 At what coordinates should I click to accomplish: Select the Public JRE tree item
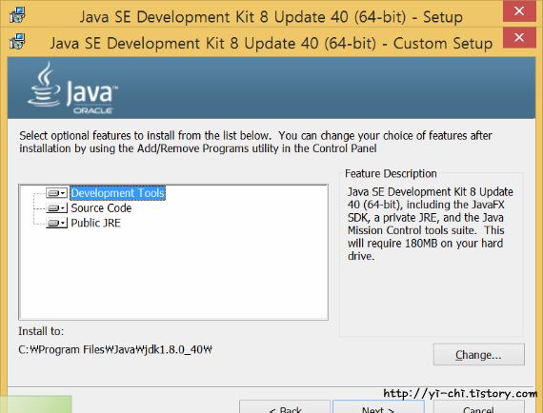pyautogui.click(x=95, y=223)
